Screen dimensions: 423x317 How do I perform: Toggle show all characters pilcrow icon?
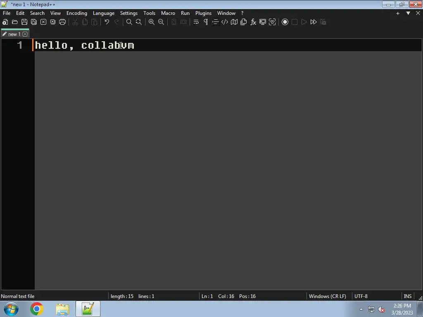click(x=206, y=22)
